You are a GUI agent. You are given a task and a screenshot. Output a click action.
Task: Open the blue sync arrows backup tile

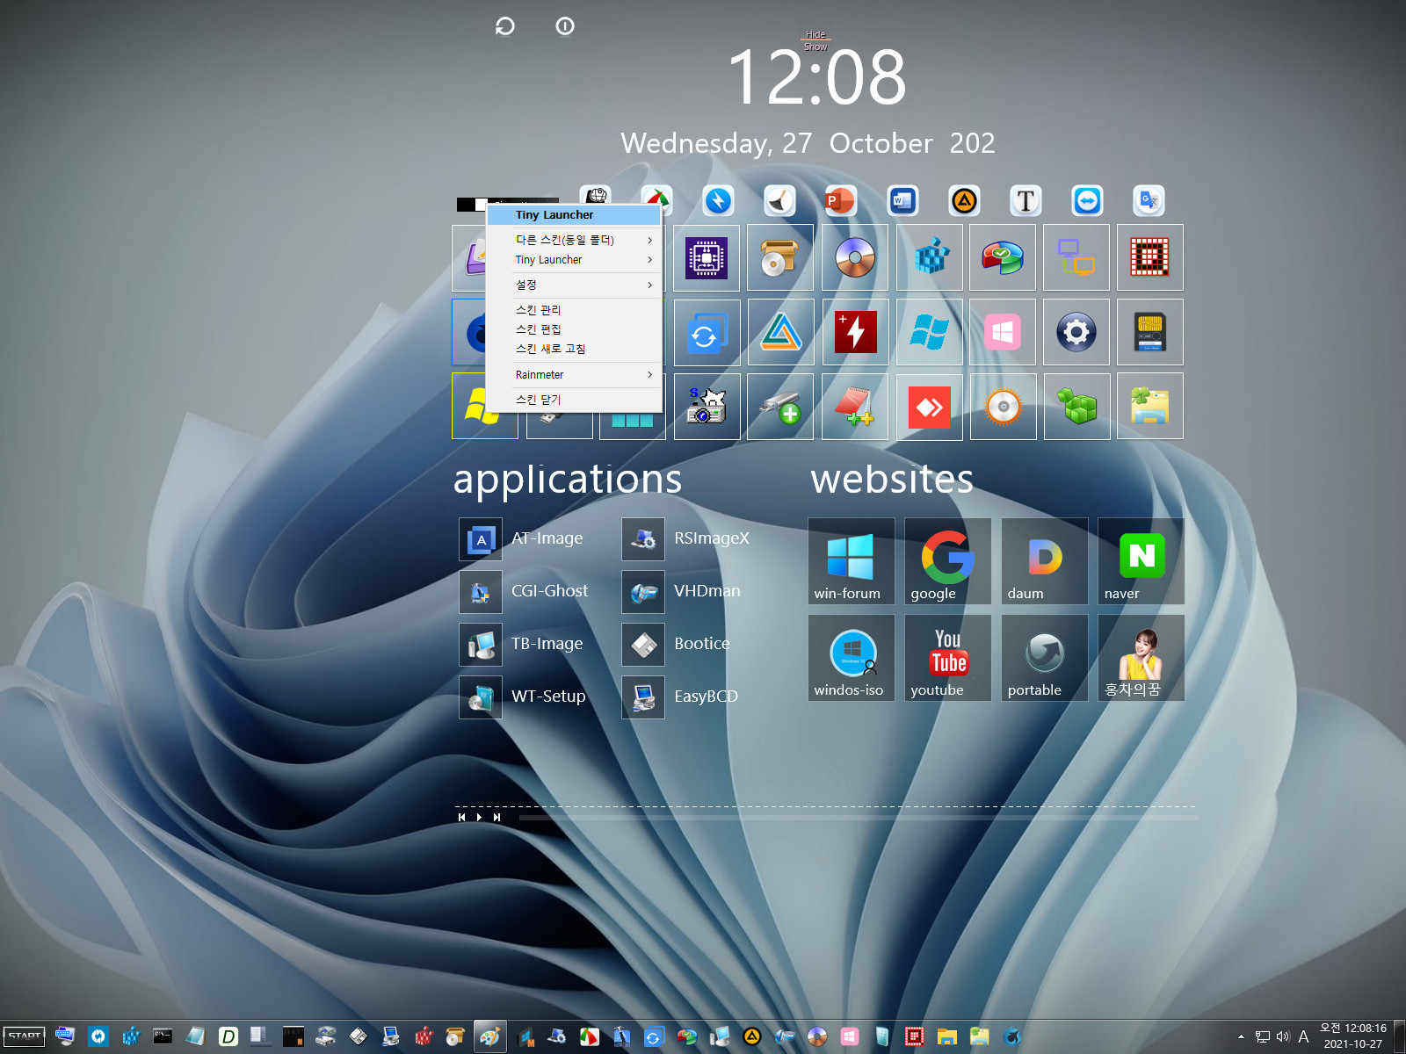(x=707, y=332)
